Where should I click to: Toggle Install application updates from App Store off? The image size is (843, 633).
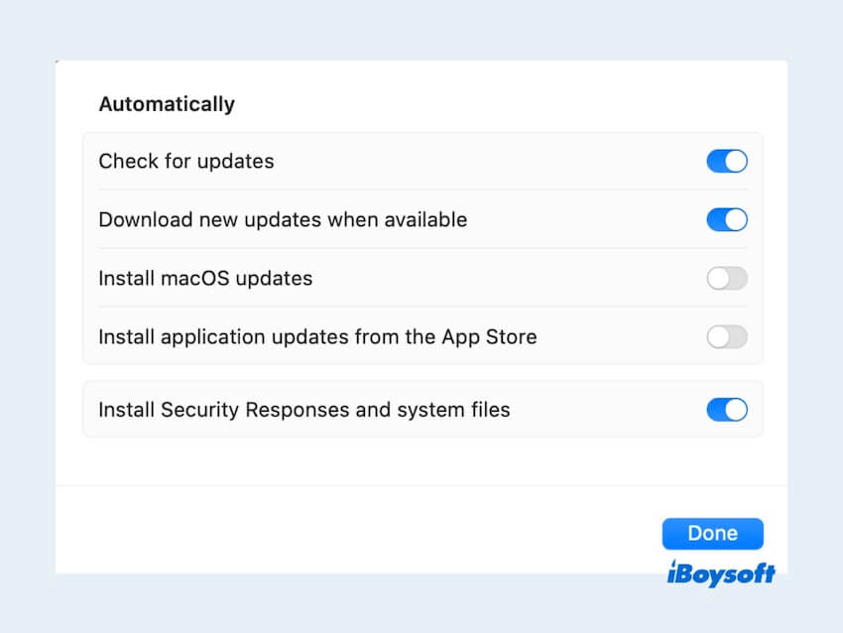click(726, 337)
